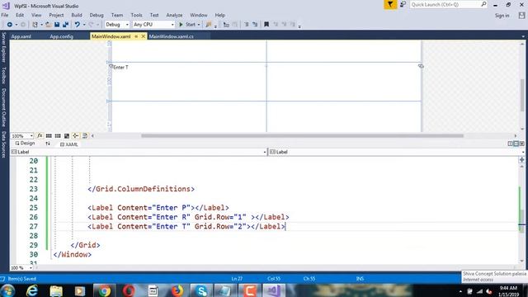Open the Project menu
The width and height of the screenshot is (528, 297).
(56, 15)
